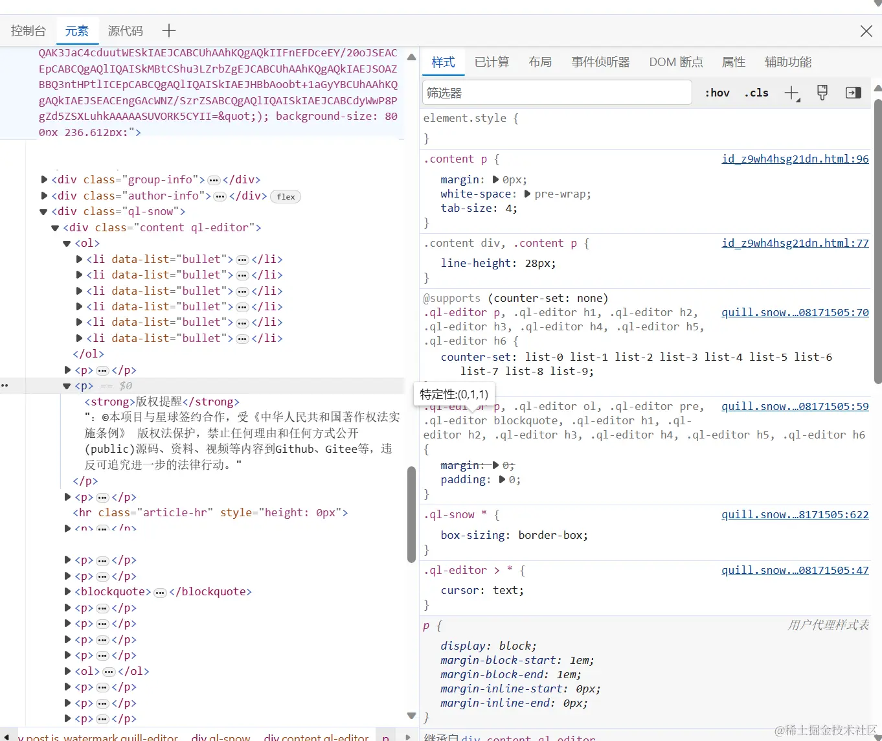This screenshot has width=882, height=741.
Task: Close the DevTools panel
Action: coord(866,31)
